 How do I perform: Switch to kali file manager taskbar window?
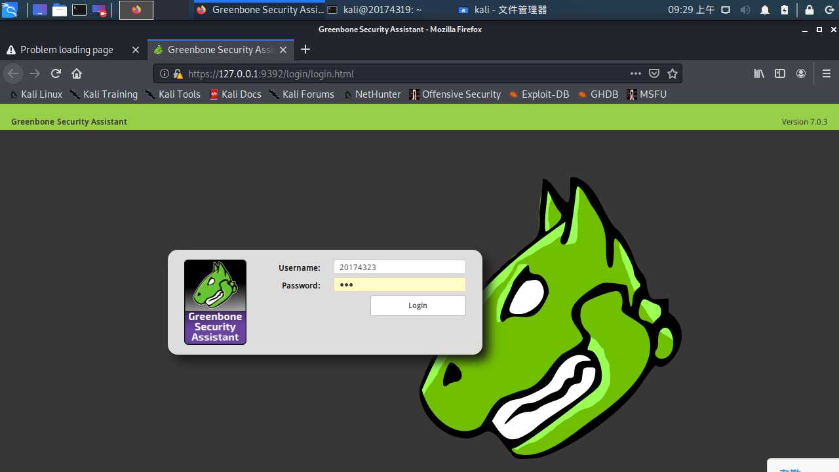[502, 10]
